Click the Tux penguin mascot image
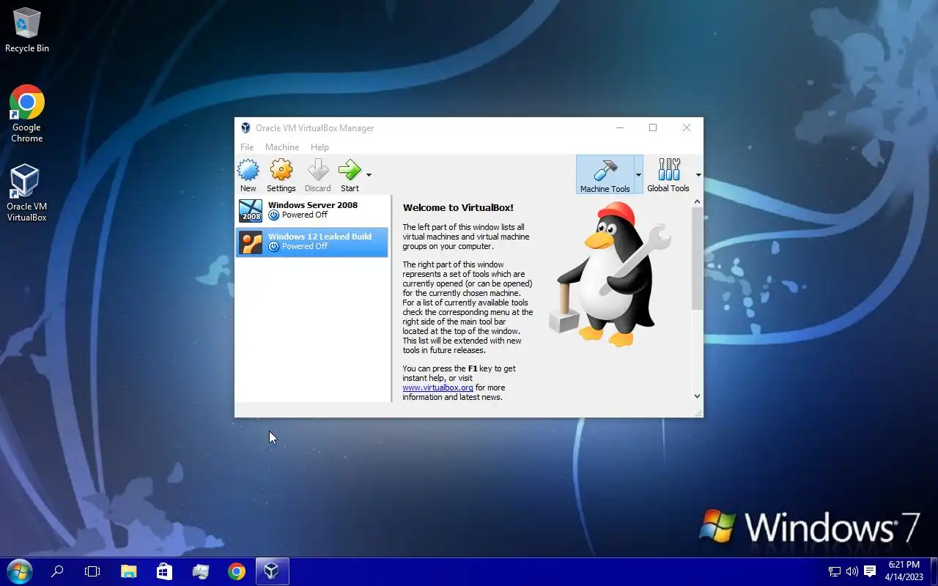The width and height of the screenshot is (938, 586). [610, 274]
